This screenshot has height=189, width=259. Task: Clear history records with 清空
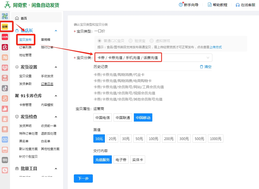[206, 67]
